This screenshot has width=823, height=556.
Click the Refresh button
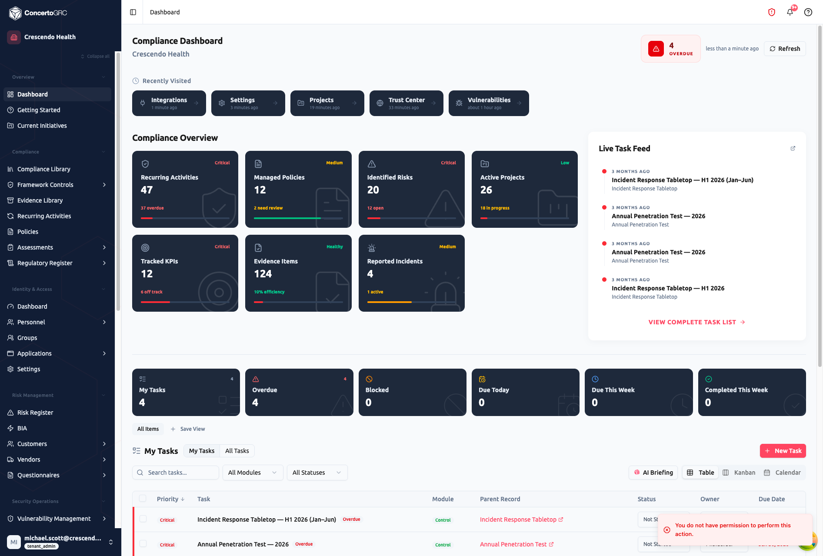tap(785, 49)
